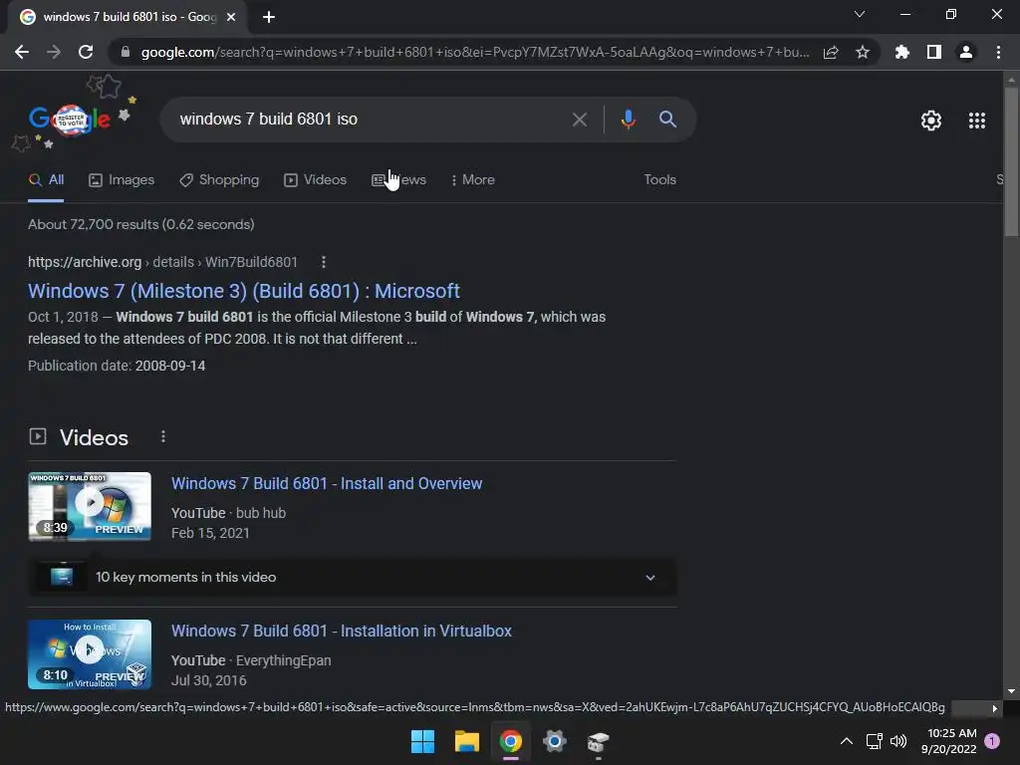Click the archive.org breadcrumb URL
1020x765 pixels.
pyautogui.click(x=162, y=262)
